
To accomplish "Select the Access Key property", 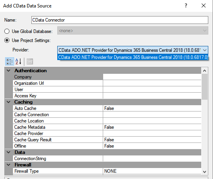I will (58, 96).
